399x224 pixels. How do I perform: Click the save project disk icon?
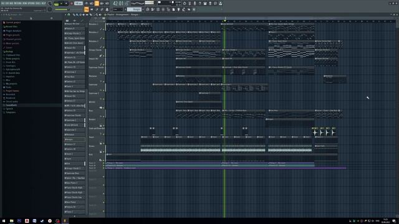(x=205, y=3)
